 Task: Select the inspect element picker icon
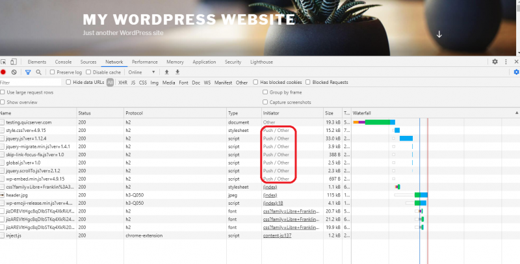(x=3, y=62)
